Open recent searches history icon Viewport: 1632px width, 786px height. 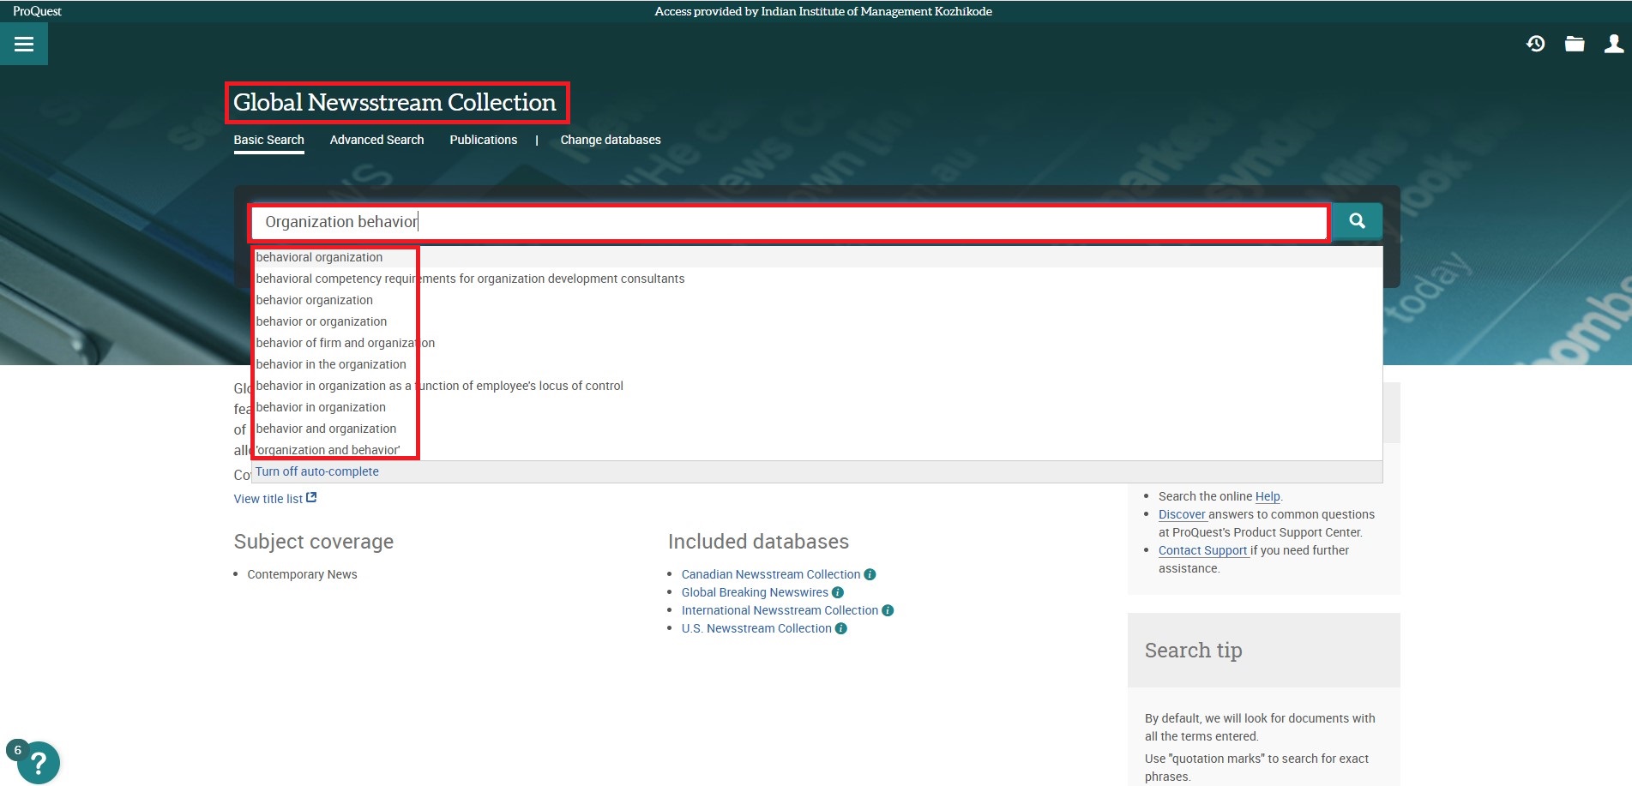1535,44
